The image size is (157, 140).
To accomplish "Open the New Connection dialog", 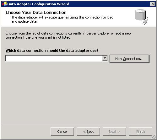I will click(x=129, y=59).
